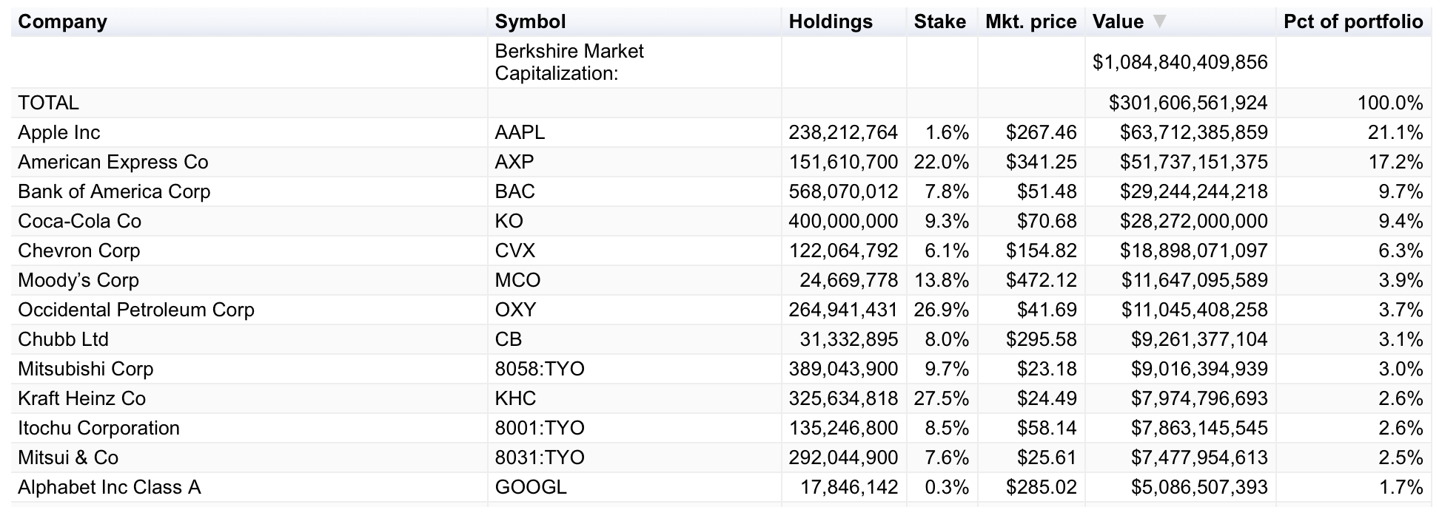Click the 8058:TYO symbol
The height and width of the screenshot is (507, 1442).
point(540,370)
